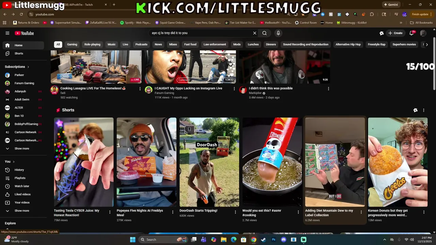Viewport: 436px width, 245px height.
Task: Click the Create button
Action: pos(395,33)
